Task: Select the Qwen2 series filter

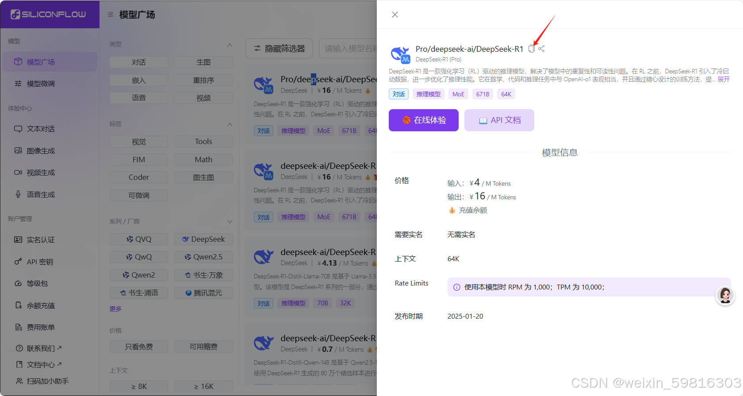Action: 139,275
